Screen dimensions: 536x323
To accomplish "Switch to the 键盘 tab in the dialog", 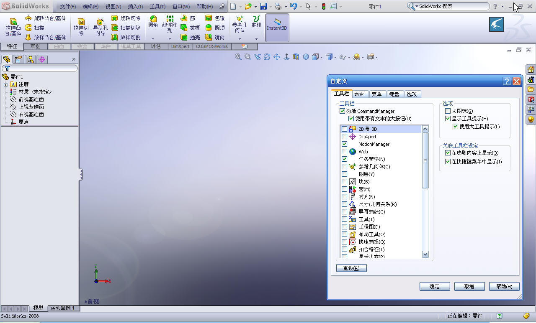I will point(394,94).
